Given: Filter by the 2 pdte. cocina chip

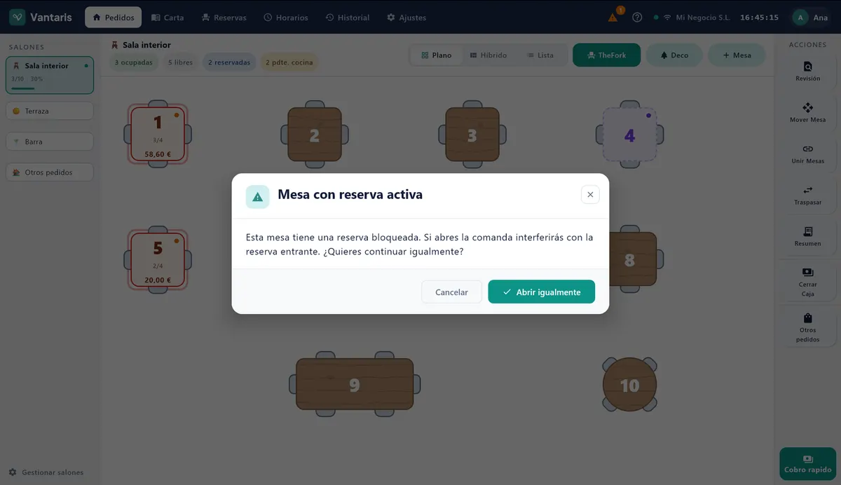Looking at the screenshot, I should (x=289, y=62).
